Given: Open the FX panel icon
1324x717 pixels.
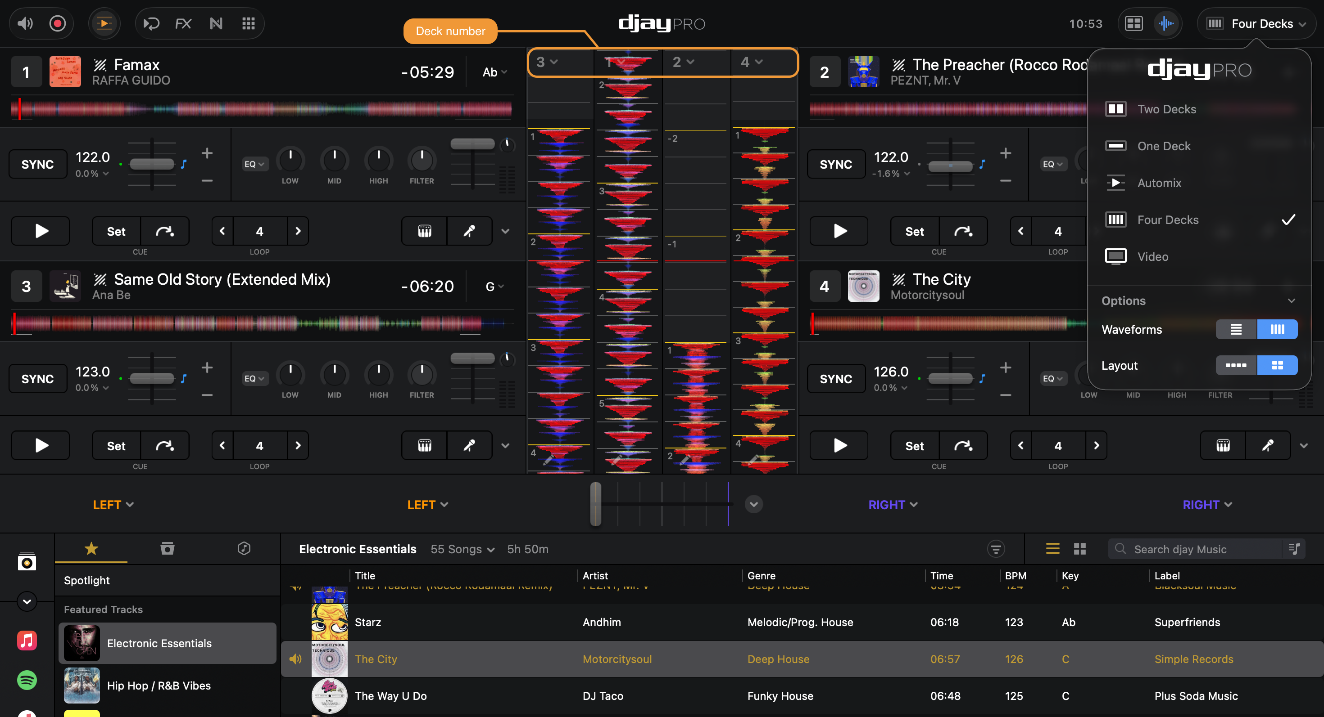Looking at the screenshot, I should 183,23.
